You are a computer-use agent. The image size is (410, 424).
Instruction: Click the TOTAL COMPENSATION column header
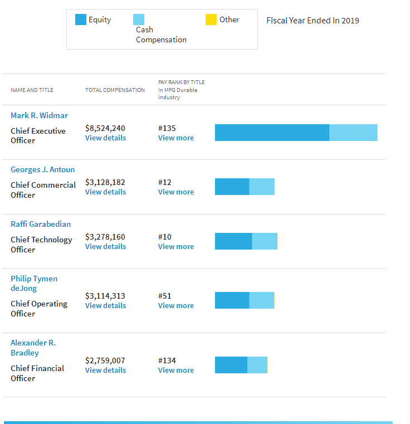[x=115, y=90]
